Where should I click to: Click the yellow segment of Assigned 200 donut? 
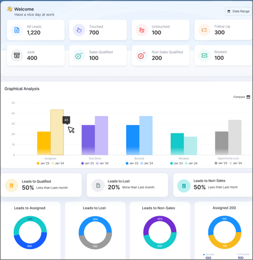click(225, 242)
